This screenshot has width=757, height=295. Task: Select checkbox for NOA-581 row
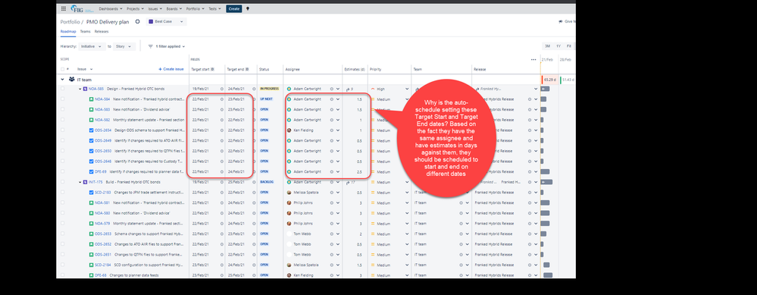tap(62, 202)
